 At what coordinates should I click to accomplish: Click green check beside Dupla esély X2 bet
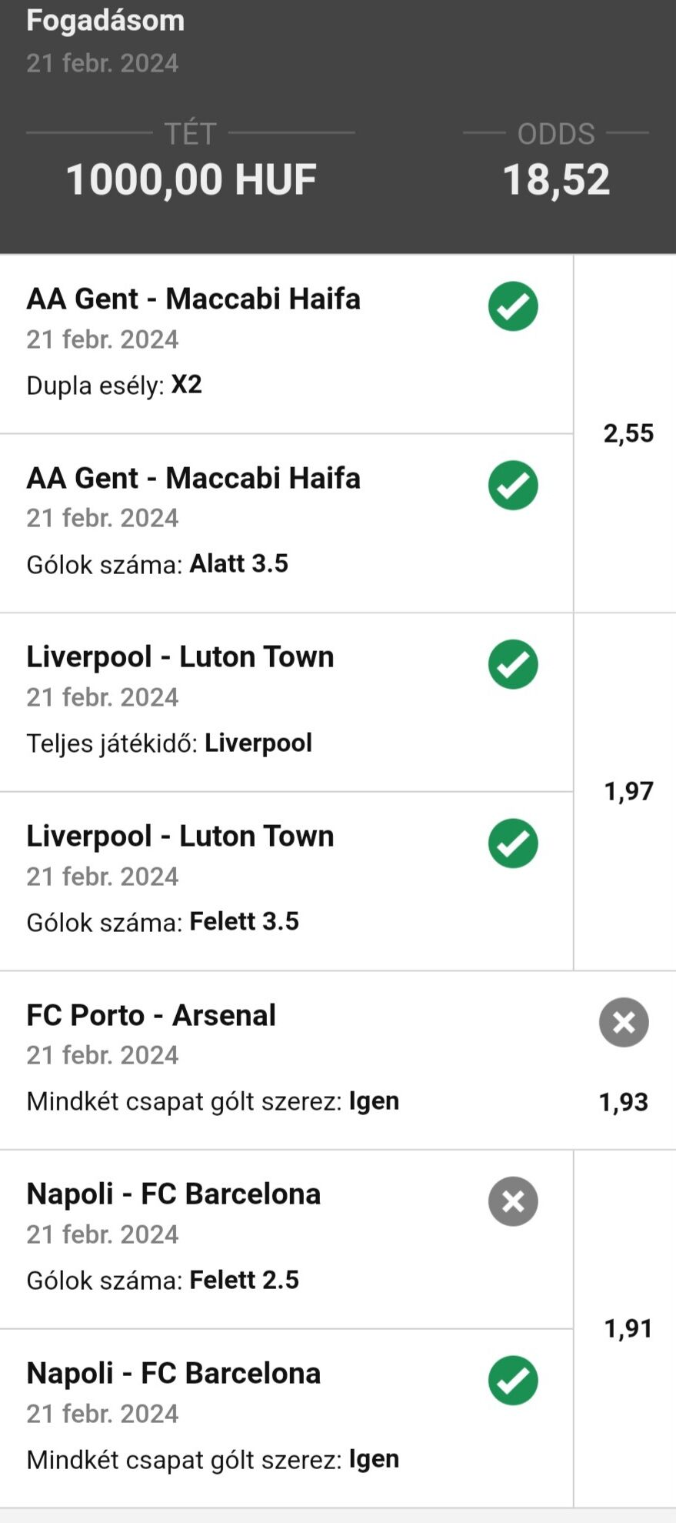tap(513, 306)
